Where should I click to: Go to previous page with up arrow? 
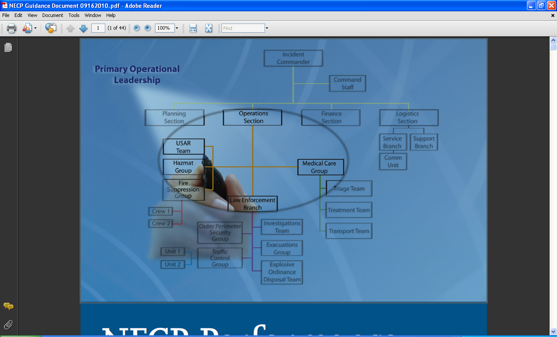coord(70,28)
